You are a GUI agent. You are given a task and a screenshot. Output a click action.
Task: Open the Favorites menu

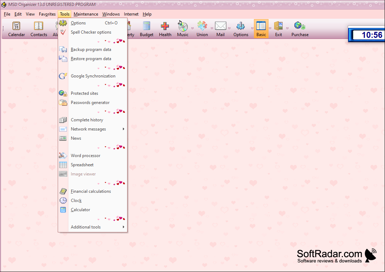click(x=47, y=14)
